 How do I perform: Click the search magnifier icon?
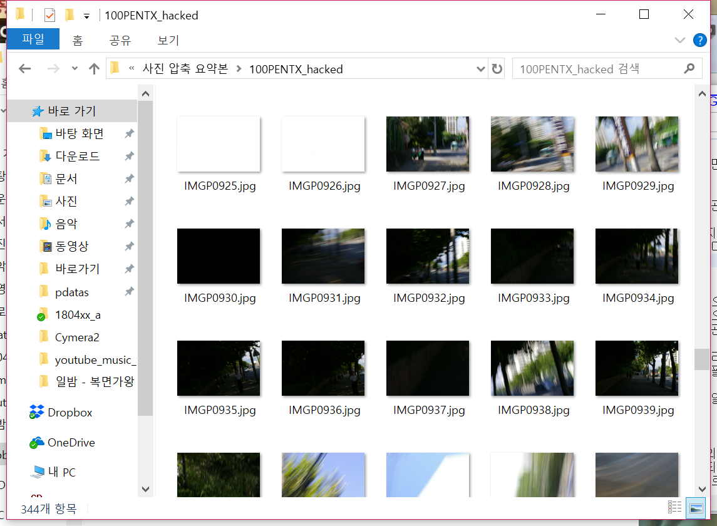[689, 69]
